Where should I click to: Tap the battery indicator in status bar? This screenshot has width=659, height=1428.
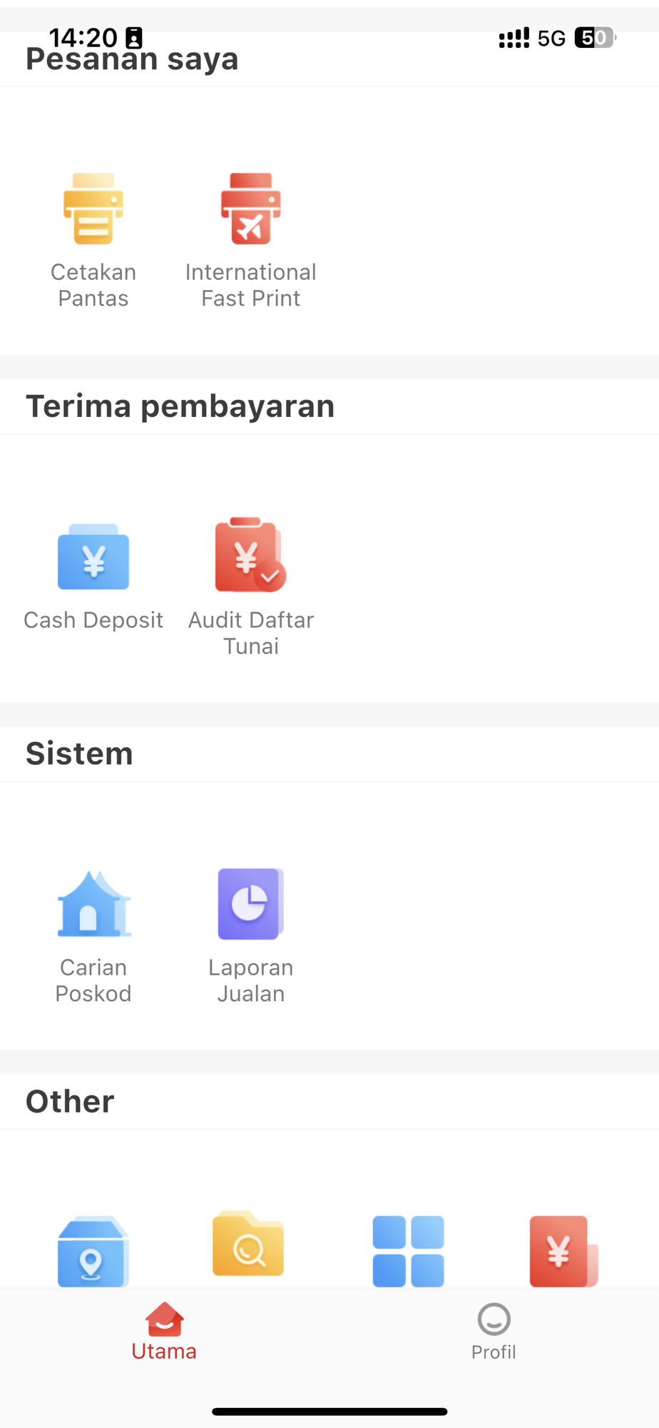[x=596, y=37]
